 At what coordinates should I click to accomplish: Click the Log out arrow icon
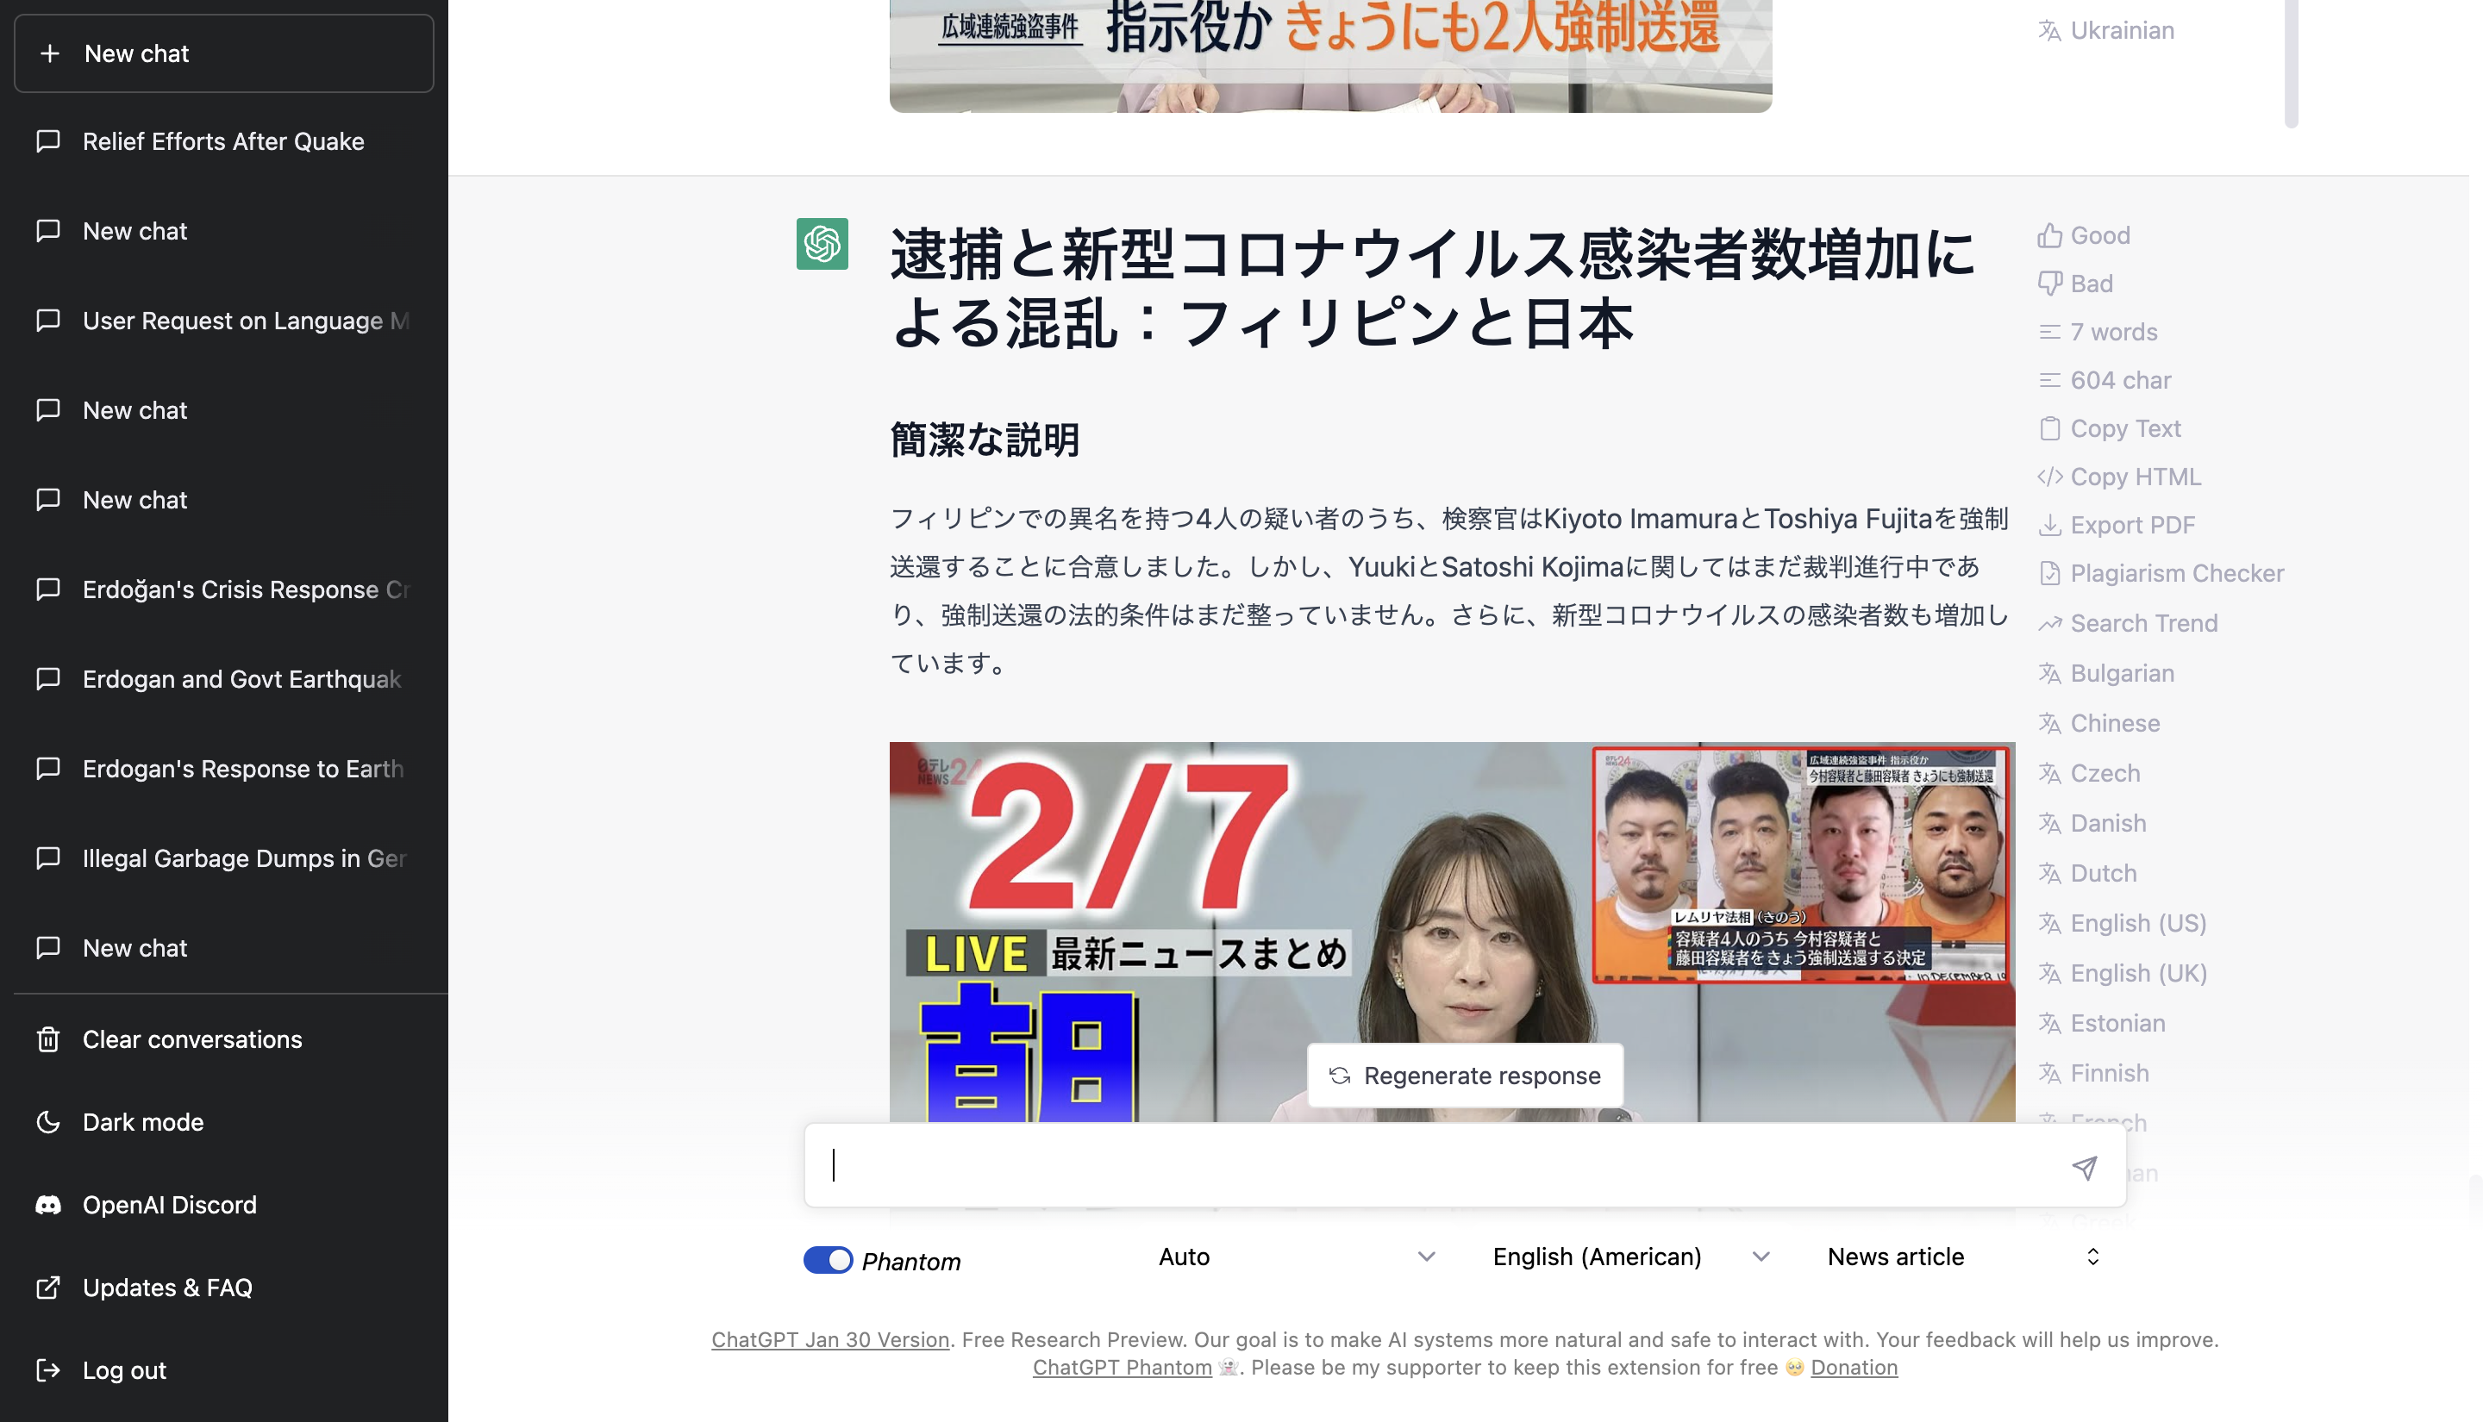(48, 1370)
